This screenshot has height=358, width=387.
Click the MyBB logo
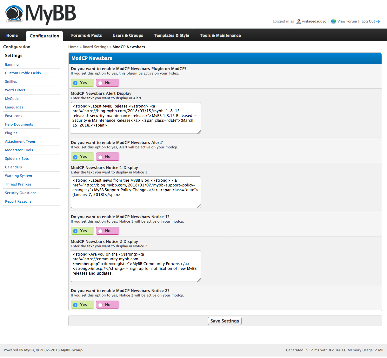41,14
